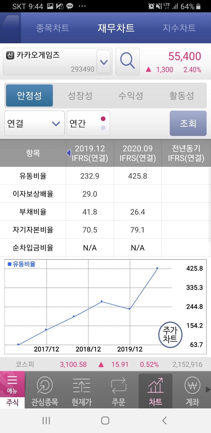Open 계좌 from bottom bar
The height and width of the screenshot is (433, 211).
click(192, 391)
